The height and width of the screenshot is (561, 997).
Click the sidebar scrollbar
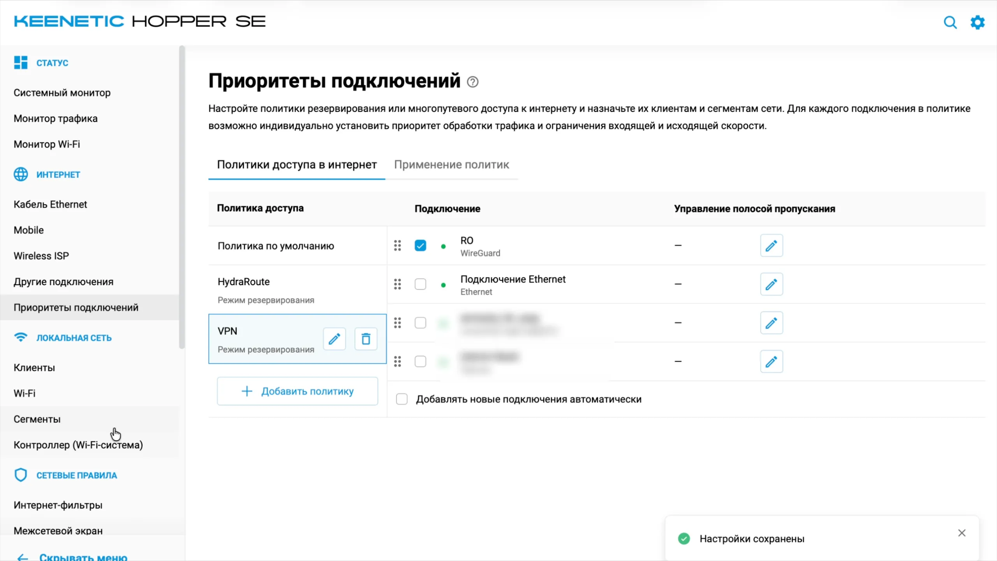181,197
